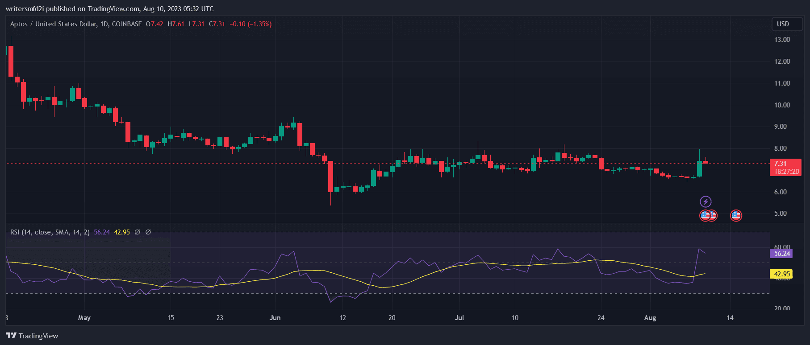
Task: Click the purple 56.24 RSI axis label
Action: coord(781,254)
